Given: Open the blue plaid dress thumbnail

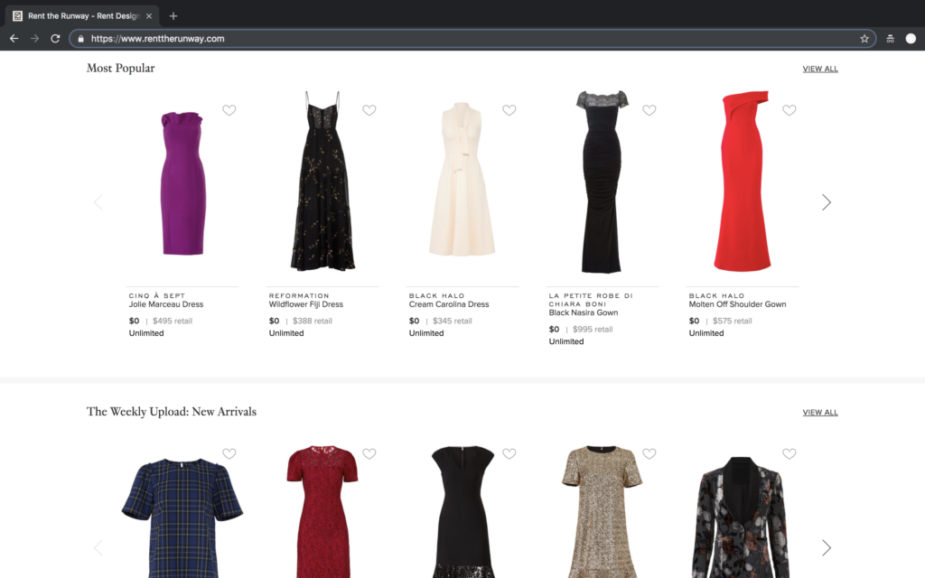Looking at the screenshot, I should [182, 517].
